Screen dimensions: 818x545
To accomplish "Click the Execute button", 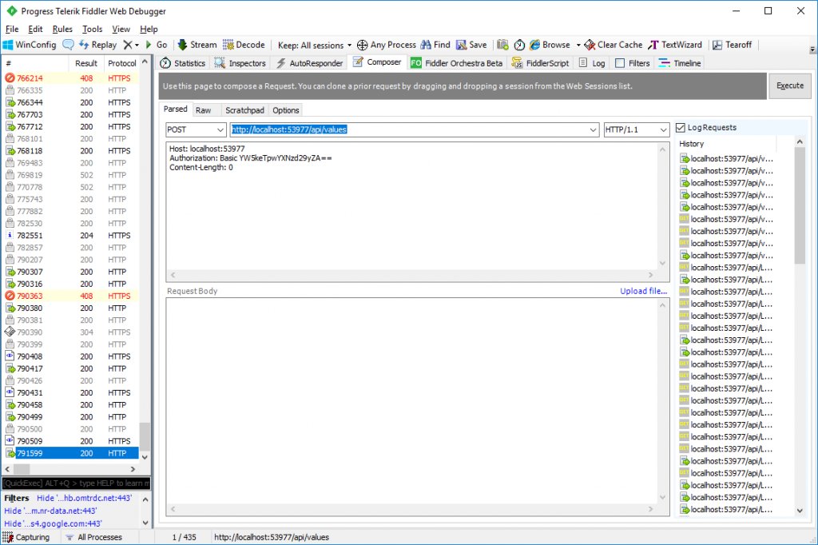I will [x=790, y=86].
